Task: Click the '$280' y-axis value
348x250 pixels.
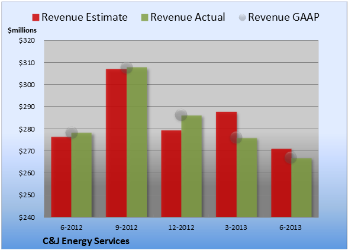Action: (27, 129)
